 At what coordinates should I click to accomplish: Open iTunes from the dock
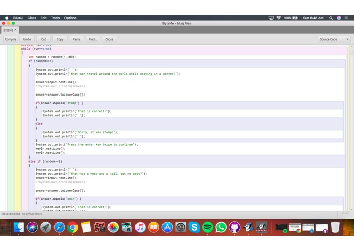[x=140, y=227]
